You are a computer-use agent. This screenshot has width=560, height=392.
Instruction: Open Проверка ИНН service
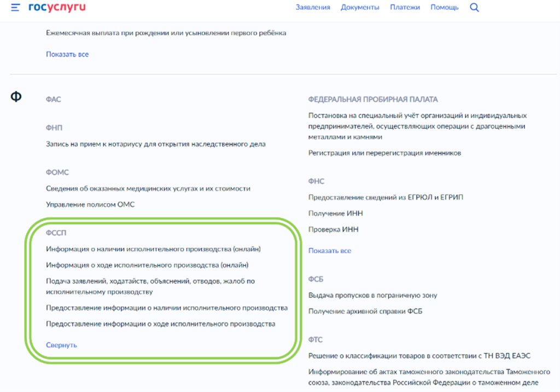point(334,229)
